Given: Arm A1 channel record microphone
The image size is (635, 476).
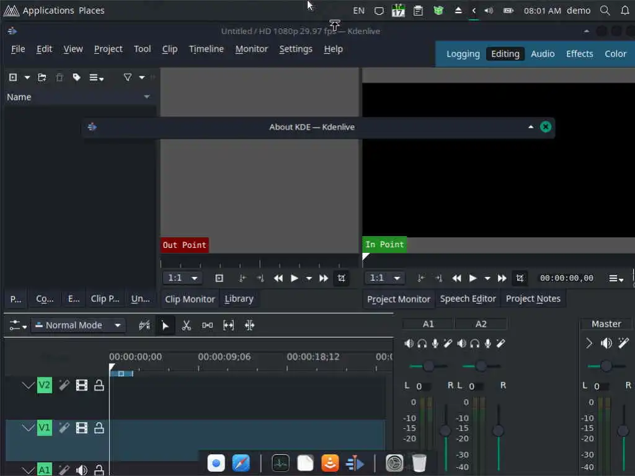Looking at the screenshot, I should 435,343.
